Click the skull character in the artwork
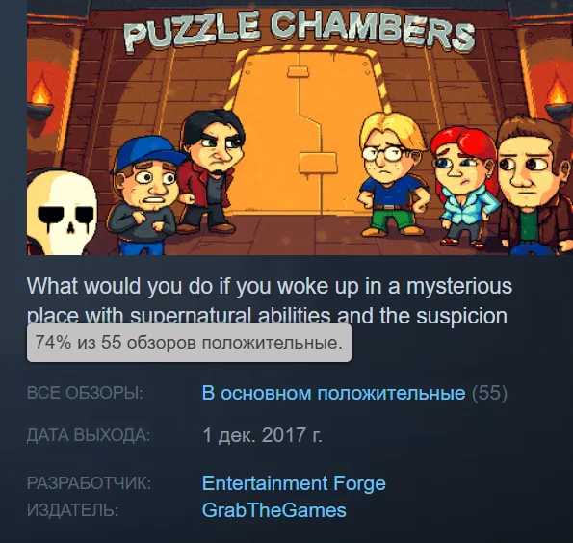The height and width of the screenshot is (543, 573). click(62, 211)
